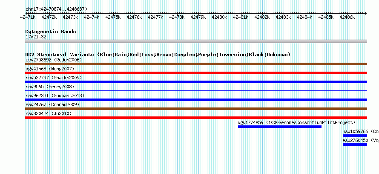The height and width of the screenshot is (174, 379).
Task: Select the blue esv2760450 bar
Action: click(355, 145)
